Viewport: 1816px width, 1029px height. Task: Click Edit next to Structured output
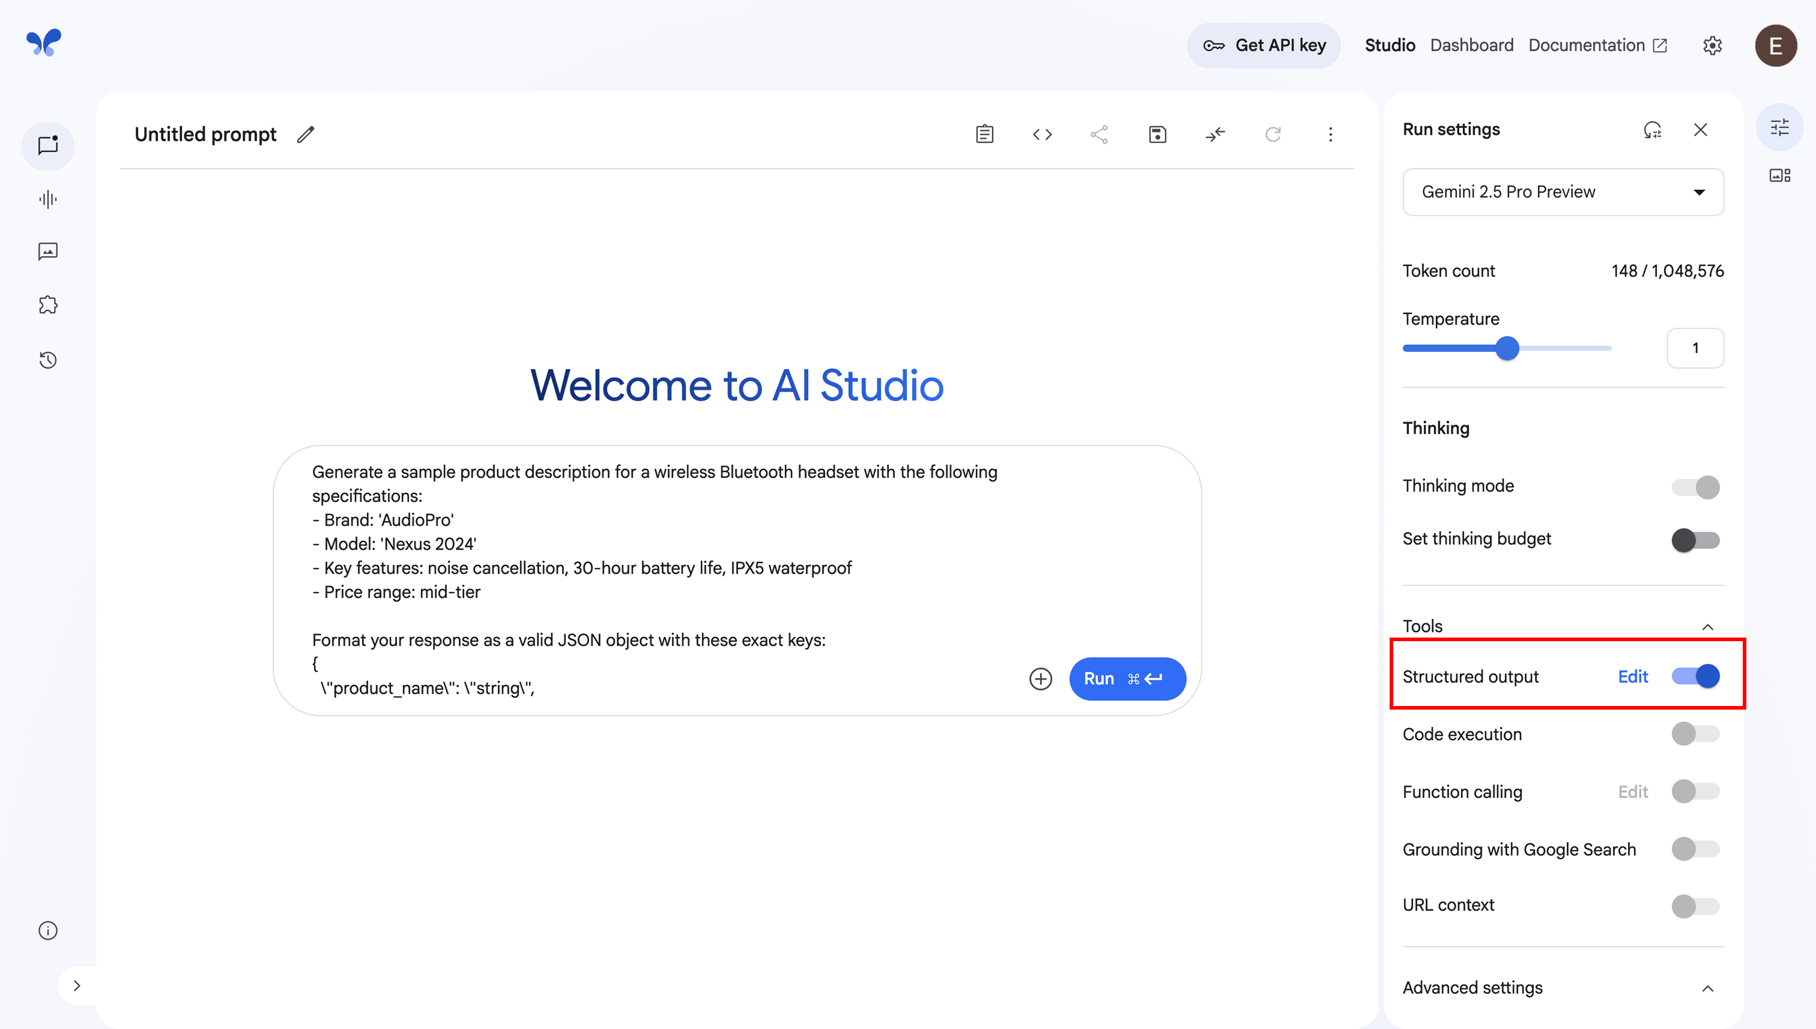click(1632, 676)
